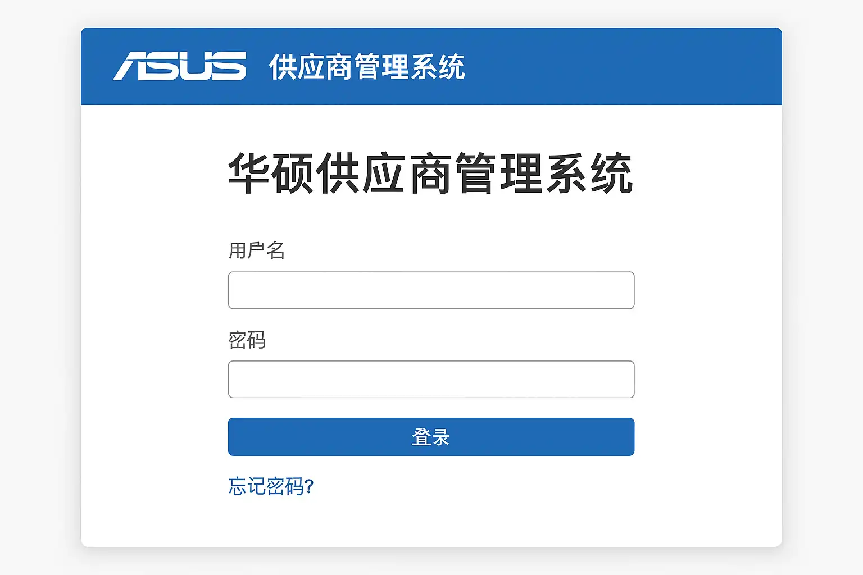Click the main heading 华硕供应商管理系统
The image size is (863, 575).
click(x=431, y=174)
